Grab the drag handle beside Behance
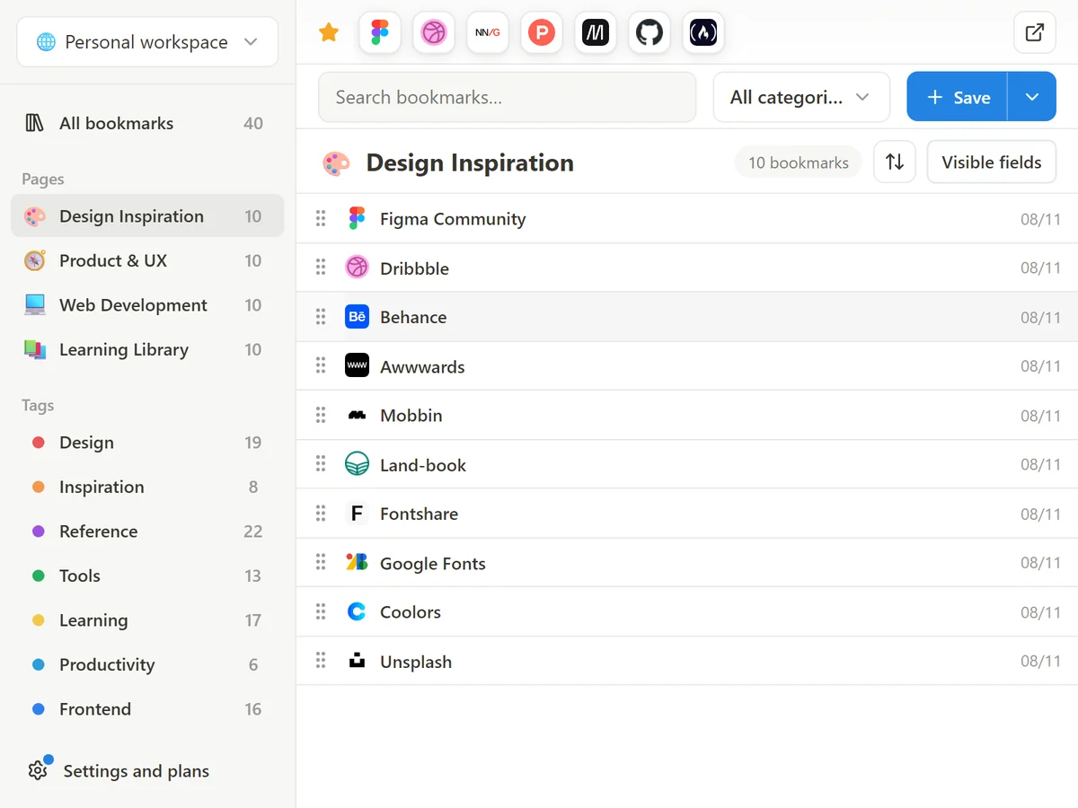The image size is (1078, 808). [321, 317]
